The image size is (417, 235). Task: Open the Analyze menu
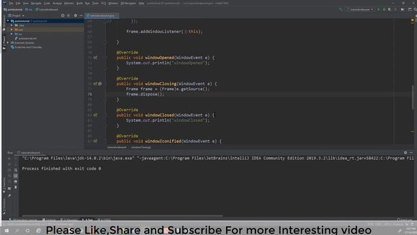pyautogui.click(x=57, y=3)
